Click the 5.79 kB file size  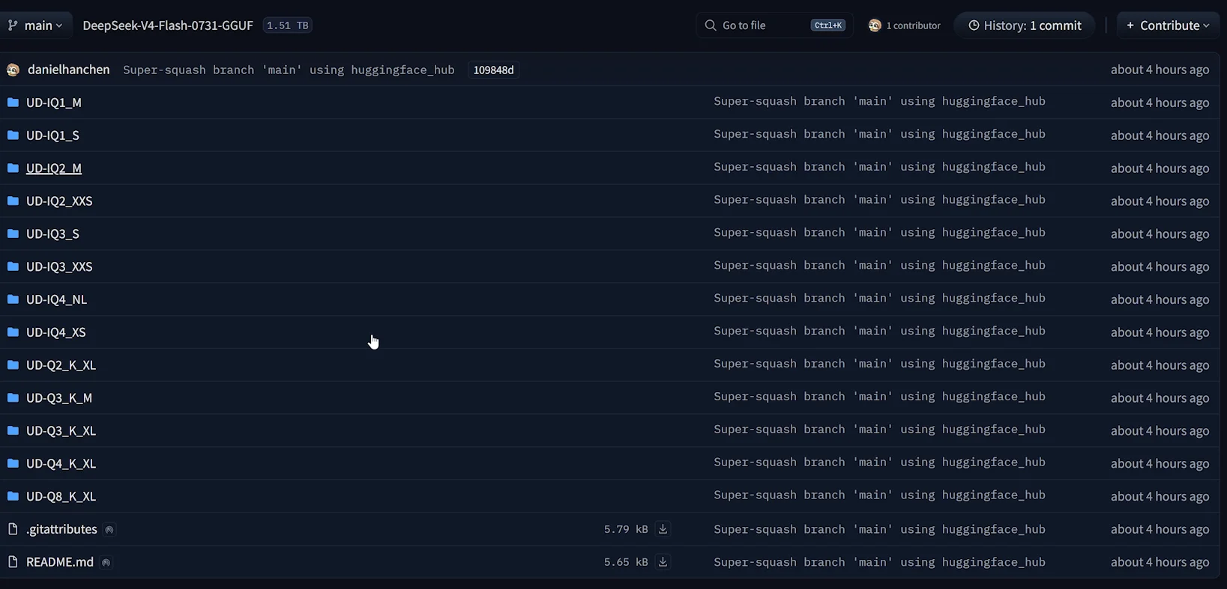click(626, 529)
